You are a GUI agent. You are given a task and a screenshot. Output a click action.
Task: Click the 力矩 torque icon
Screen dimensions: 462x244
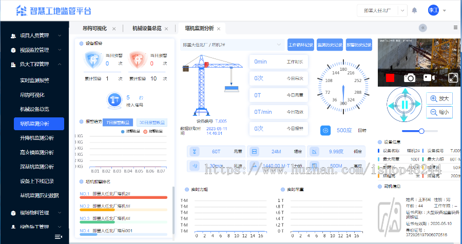click(254, 166)
